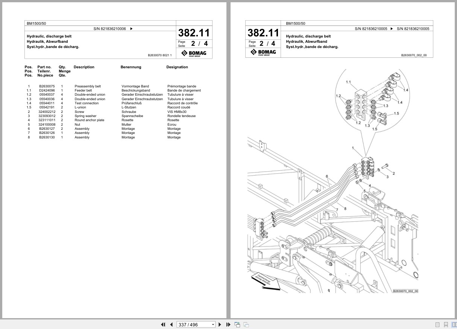Click the previous view navigation icon

coord(237,324)
